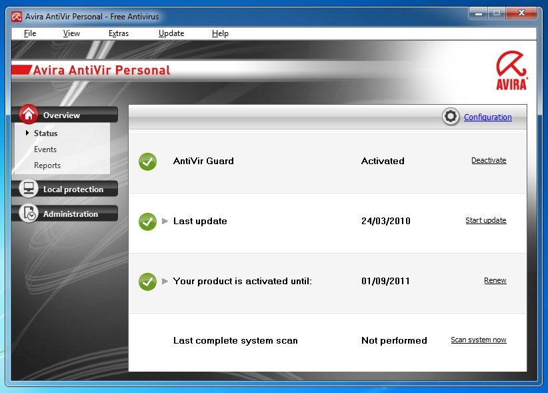Click the Overview home icon

(29, 115)
